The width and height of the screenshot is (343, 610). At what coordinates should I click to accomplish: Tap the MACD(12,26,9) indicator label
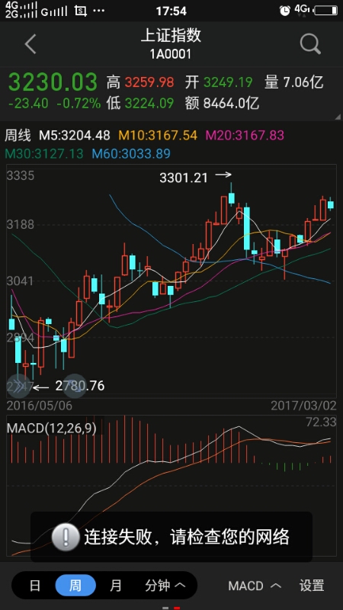click(52, 428)
